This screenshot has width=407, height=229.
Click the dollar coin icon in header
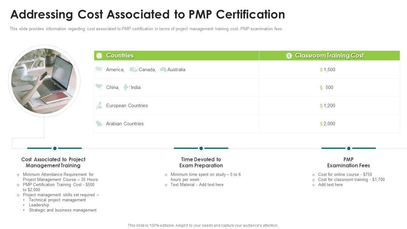289,56
